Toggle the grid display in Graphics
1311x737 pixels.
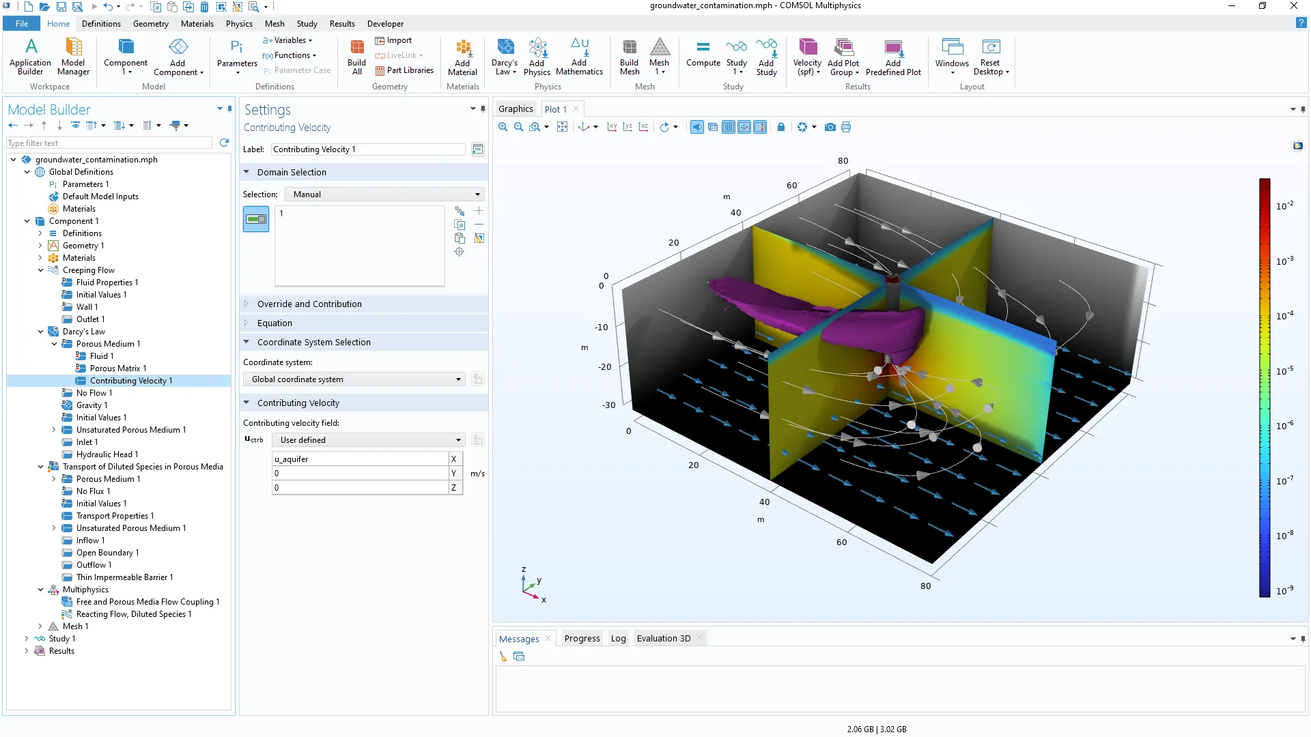click(x=729, y=127)
